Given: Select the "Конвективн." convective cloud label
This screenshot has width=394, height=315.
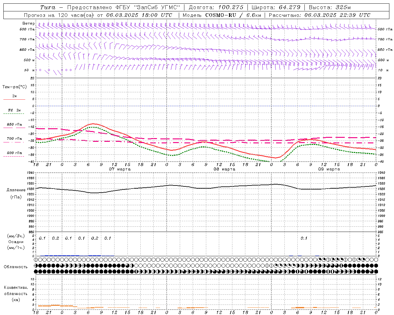Looking at the screenshot, I should (x=16, y=288).
